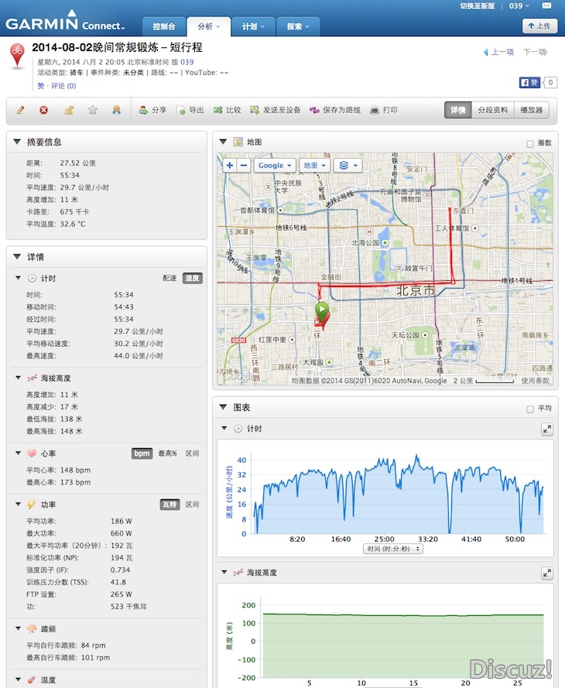
Task: Open the 分析 tab menu
Action: [208, 27]
